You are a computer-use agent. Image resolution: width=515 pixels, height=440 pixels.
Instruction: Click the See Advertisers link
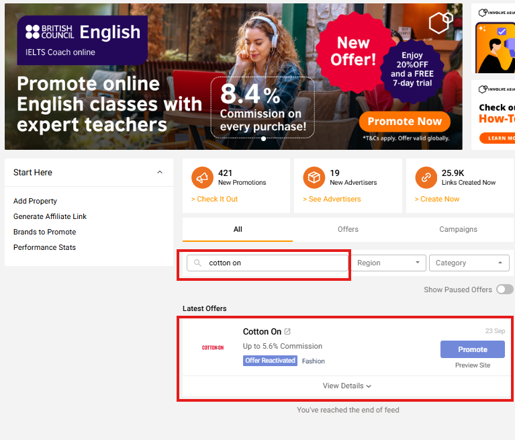(332, 199)
